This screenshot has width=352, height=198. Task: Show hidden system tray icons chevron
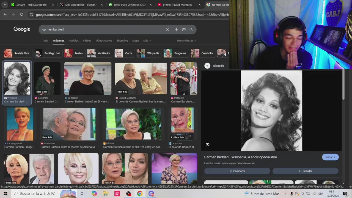[286, 194]
